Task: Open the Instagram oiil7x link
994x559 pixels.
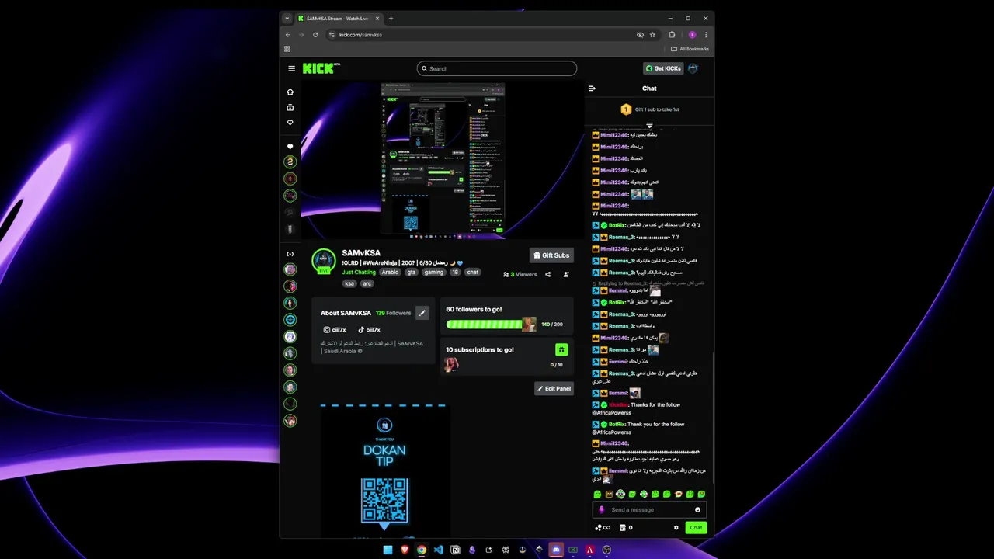Action: pos(335,330)
